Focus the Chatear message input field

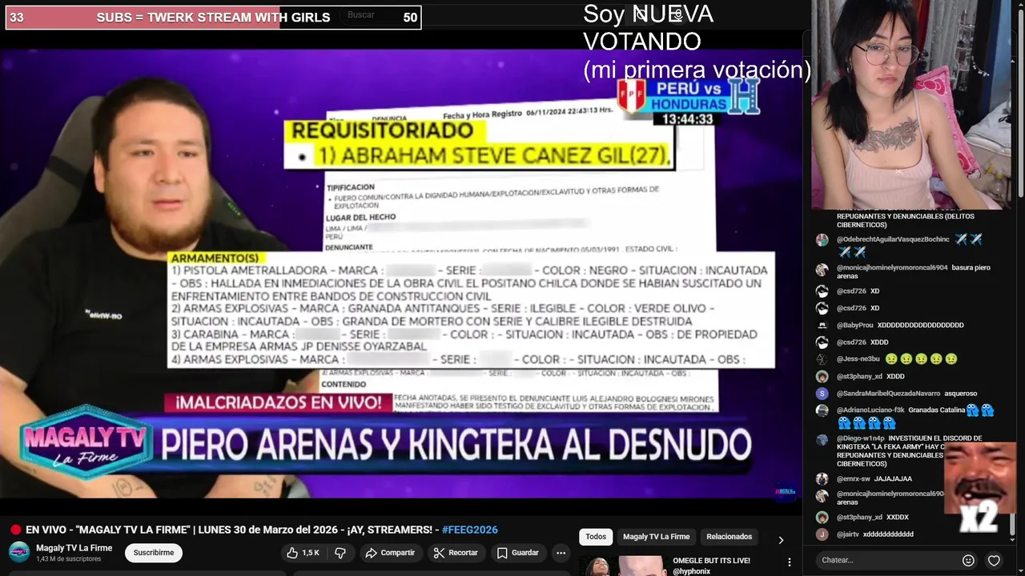tap(889, 560)
